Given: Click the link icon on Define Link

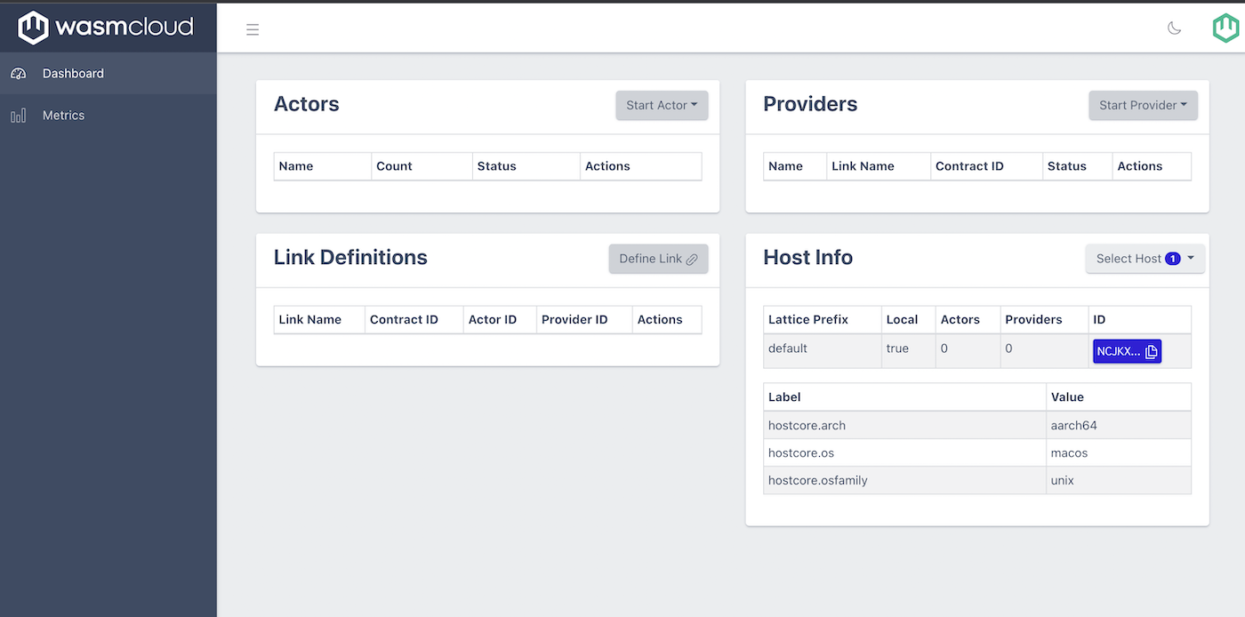Looking at the screenshot, I should point(692,260).
